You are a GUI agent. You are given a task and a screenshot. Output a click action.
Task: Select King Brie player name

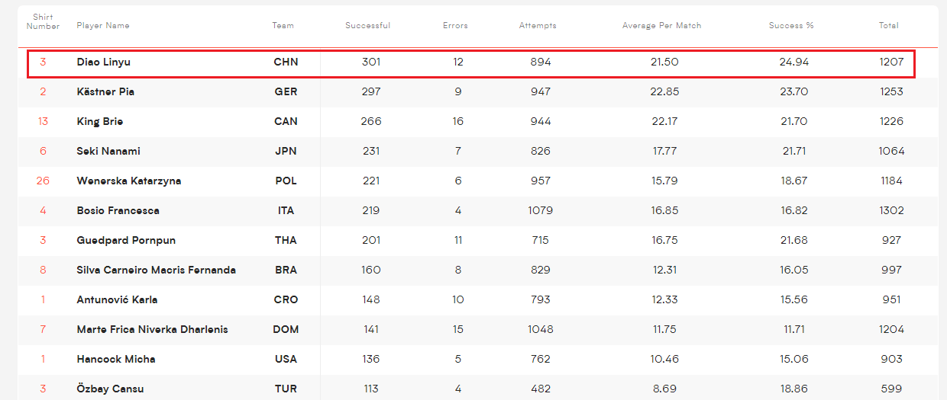(x=100, y=121)
